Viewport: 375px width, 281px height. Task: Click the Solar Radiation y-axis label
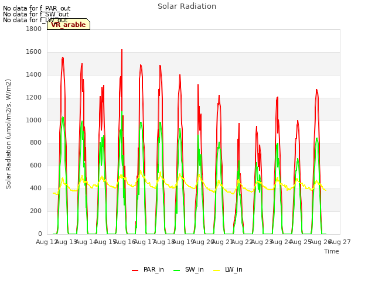8,134
